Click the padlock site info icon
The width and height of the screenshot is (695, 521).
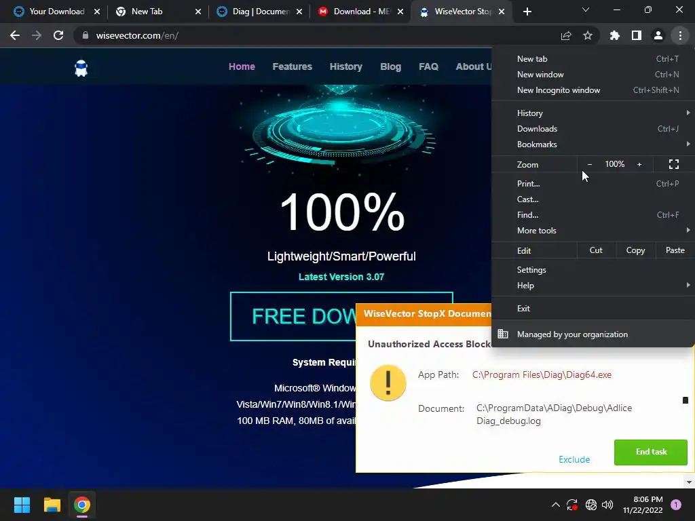pyautogui.click(x=85, y=35)
